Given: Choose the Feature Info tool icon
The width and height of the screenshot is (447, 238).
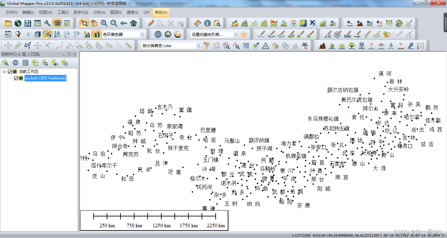Looking at the screenshot, I should (207, 23).
